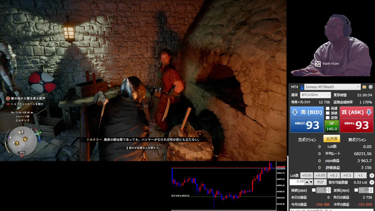Click the blue icon next to MT4 label
Screen dimensions: 375x211
pyautogui.click(x=302, y=87)
